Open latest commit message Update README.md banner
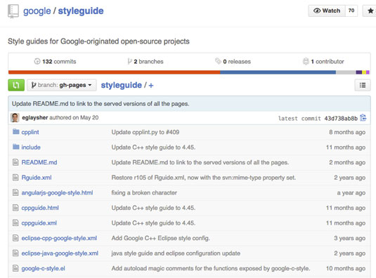This screenshot has height=278, width=376. (x=101, y=104)
